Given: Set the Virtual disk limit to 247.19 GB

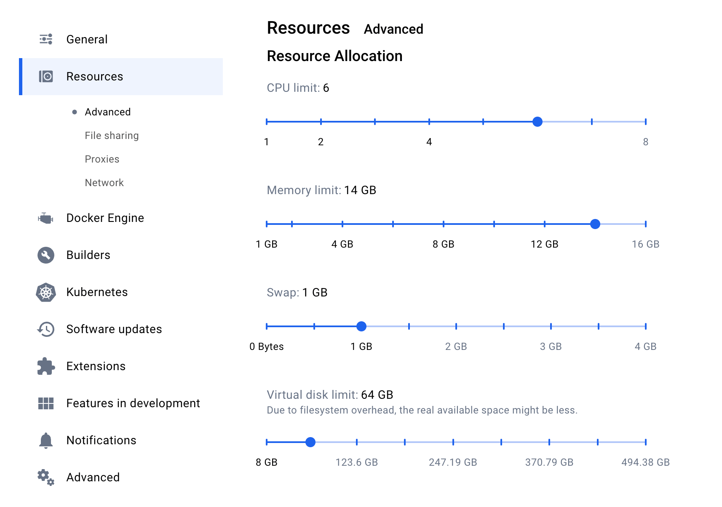Looking at the screenshot, I should tap(453, 442).
